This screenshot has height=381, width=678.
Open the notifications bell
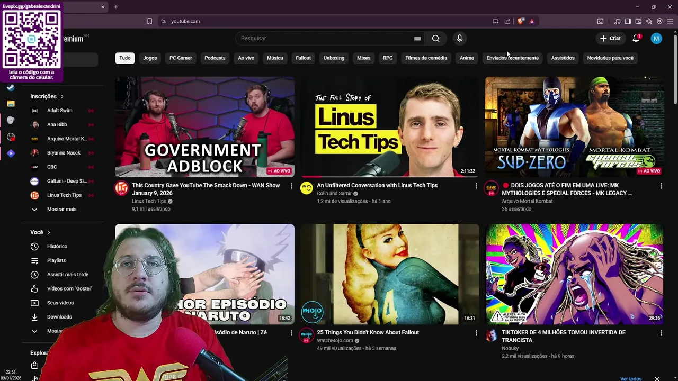point(636,38)
